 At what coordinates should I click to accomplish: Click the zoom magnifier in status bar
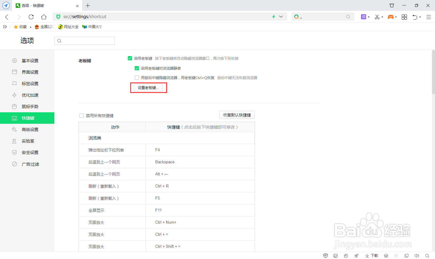point(427,256)
